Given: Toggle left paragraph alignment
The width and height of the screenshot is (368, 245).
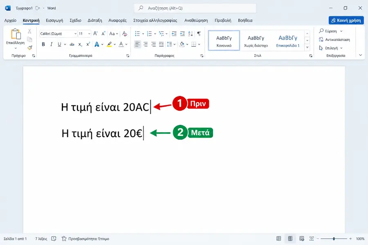Looking at the screenshot, I should [x=137, y=45].
